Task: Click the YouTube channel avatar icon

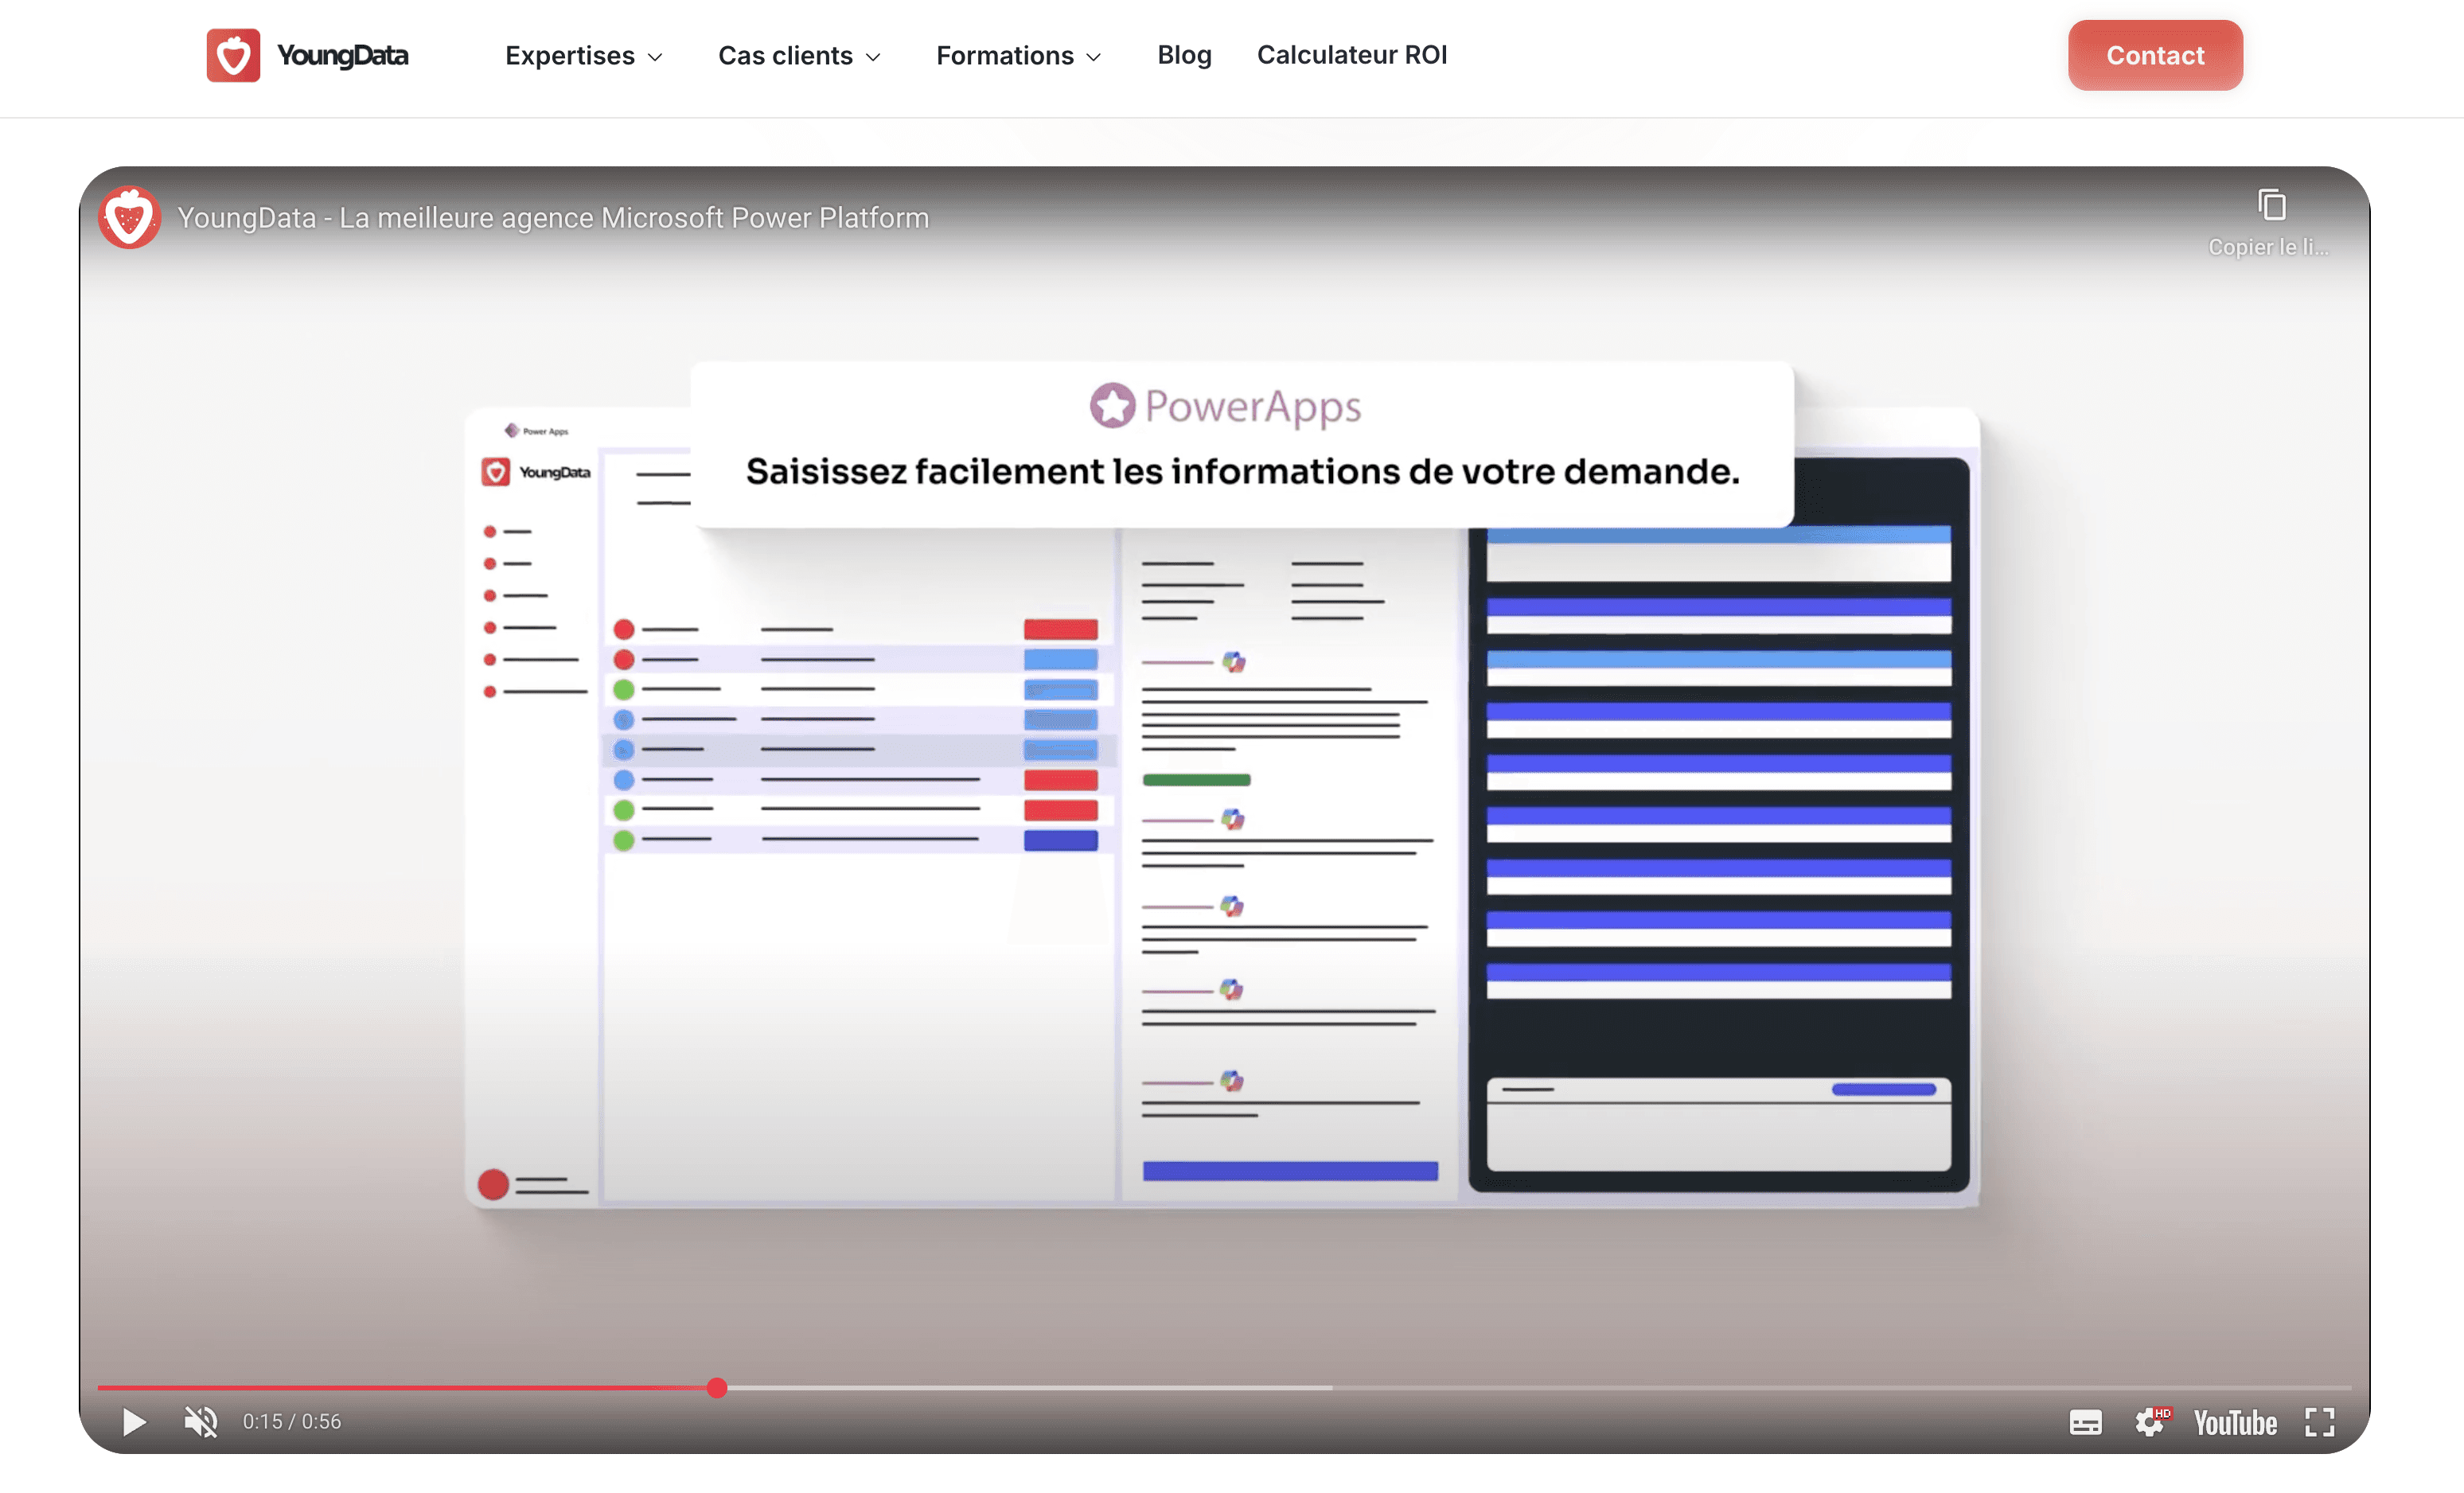Action: [129, 217]
